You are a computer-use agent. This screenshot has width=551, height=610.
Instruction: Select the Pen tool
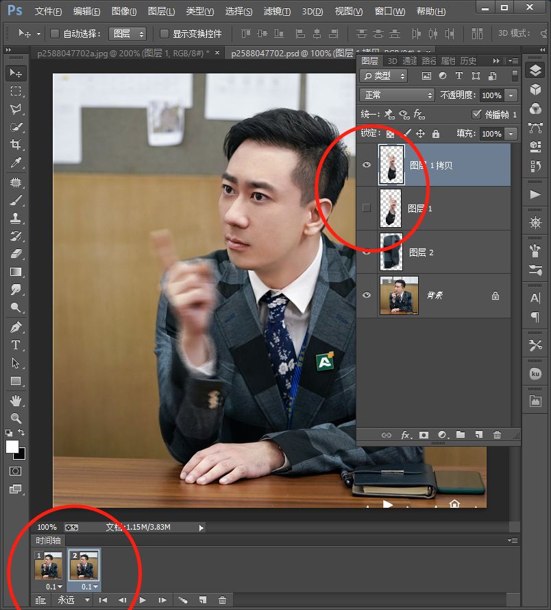point(15,327)
